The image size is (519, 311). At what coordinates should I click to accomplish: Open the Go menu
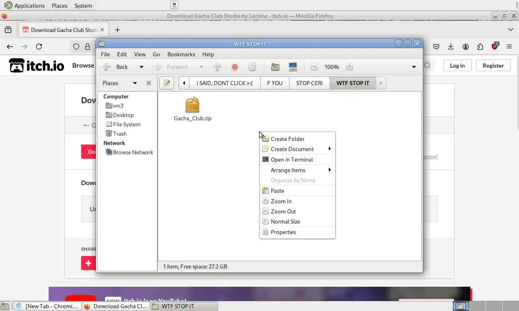(157, 54)
